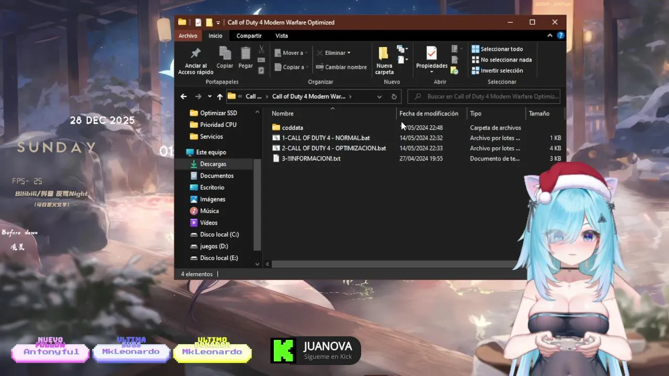Click 'Call of Duty 4 Modern War...' breadcrumb
669x376 pixels.
click(x=309, y=97)
